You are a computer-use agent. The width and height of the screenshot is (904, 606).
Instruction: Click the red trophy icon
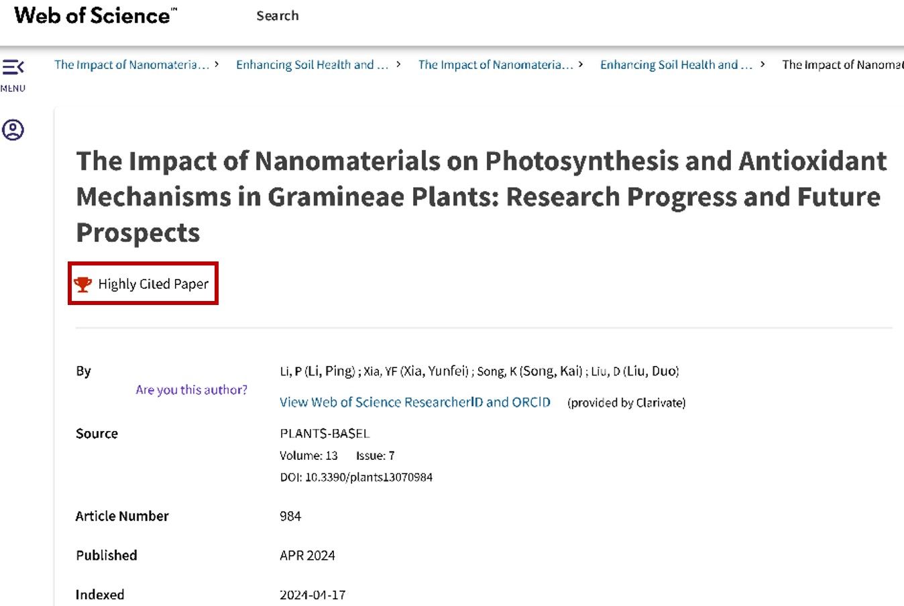coord(82,284)
